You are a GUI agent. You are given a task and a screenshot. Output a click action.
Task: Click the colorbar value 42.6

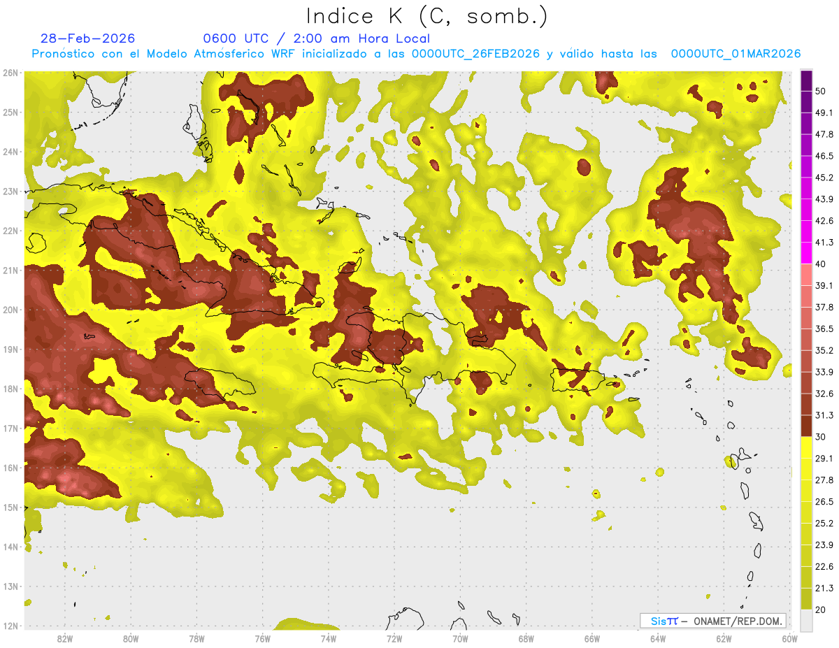[x=824, y=221]
